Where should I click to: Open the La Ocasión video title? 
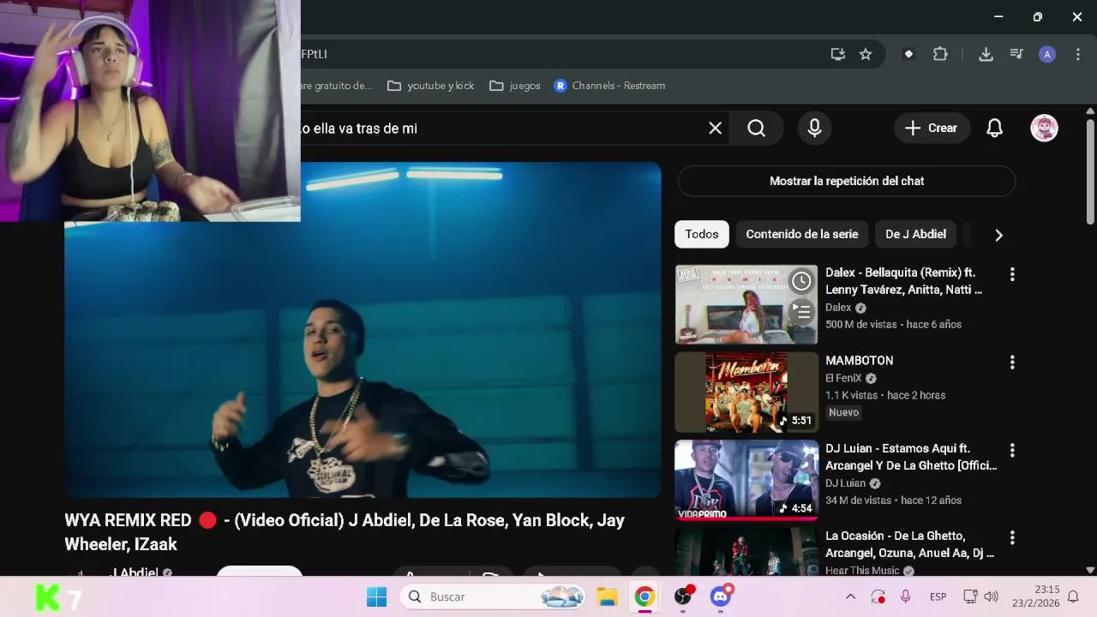pos(909,545)
